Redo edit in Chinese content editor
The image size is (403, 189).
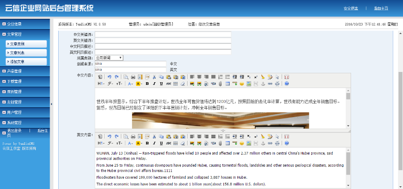tap(117, 77)
